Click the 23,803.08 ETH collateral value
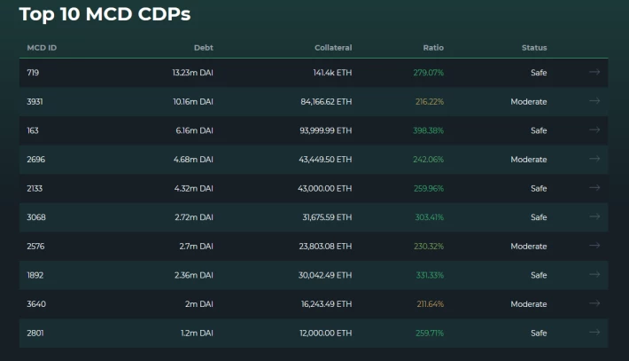629x361 pixels. 325,247
